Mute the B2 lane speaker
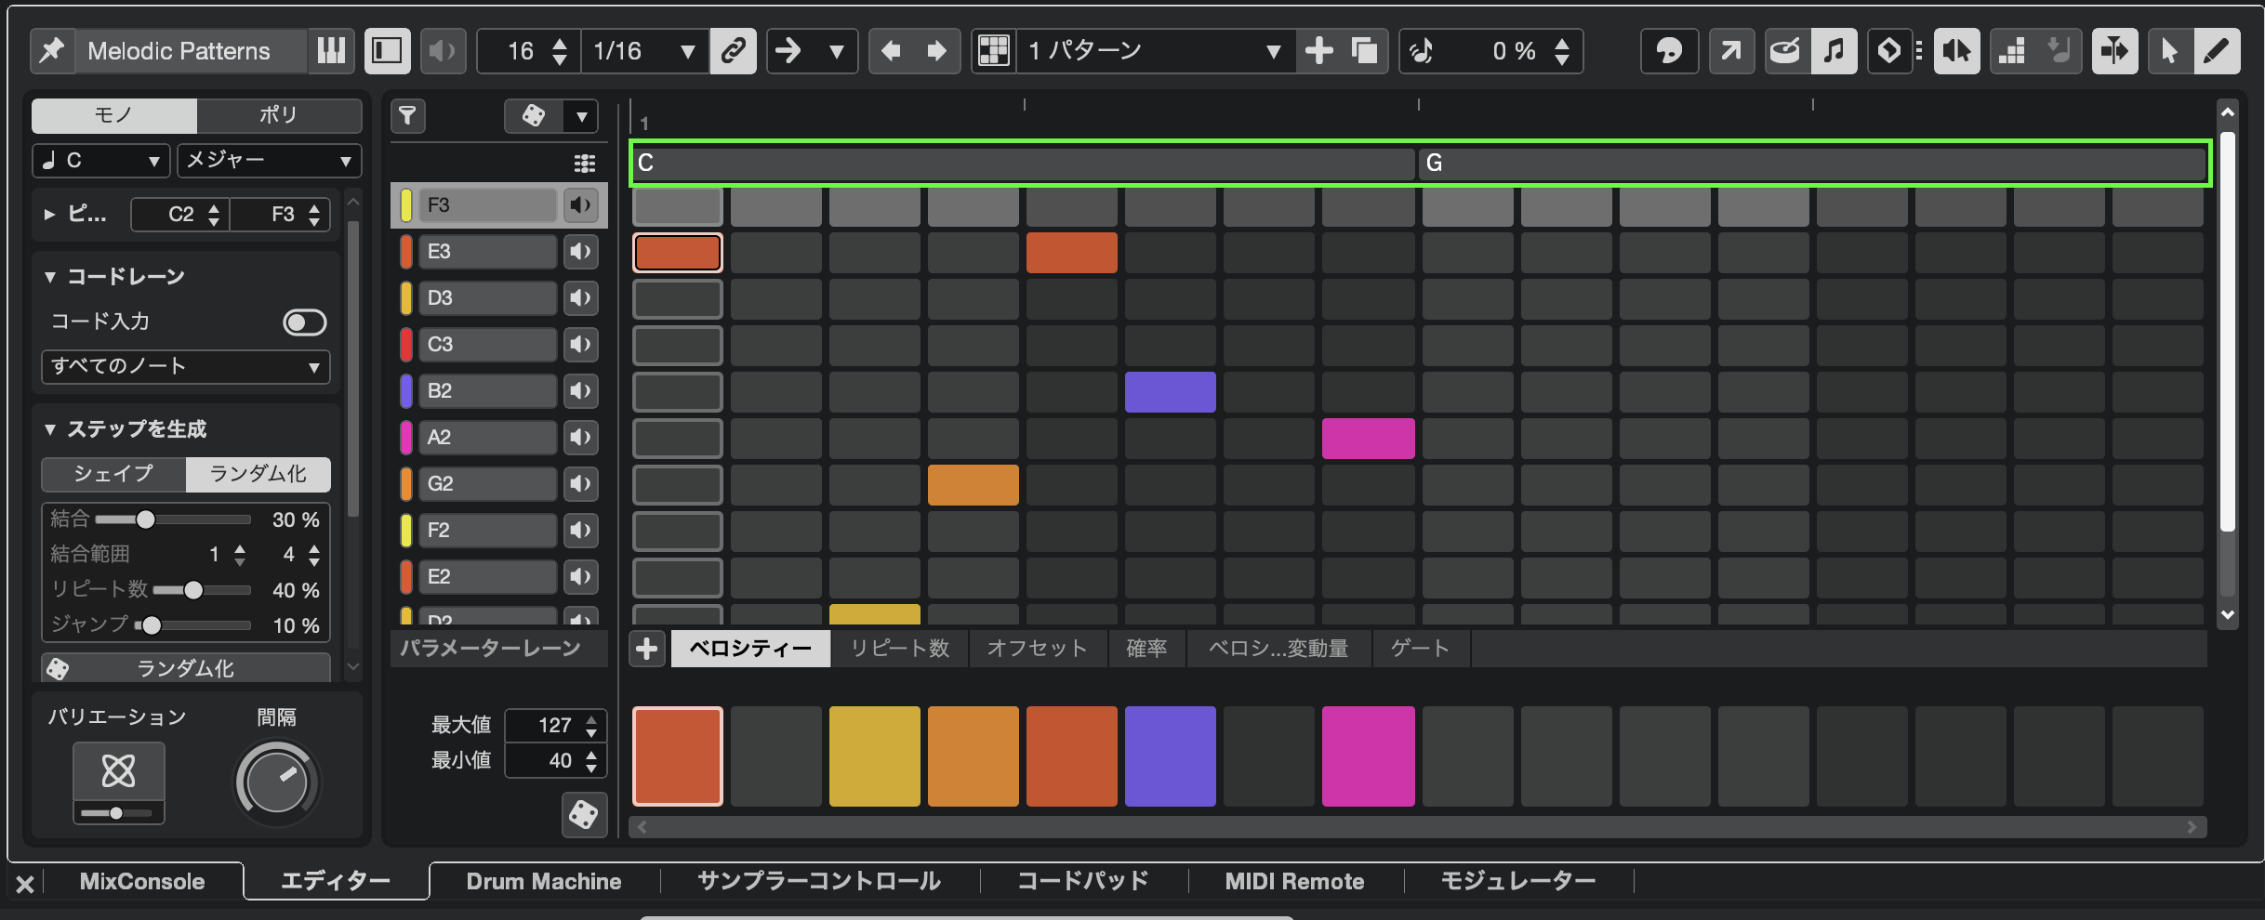This screenshot has width=2265, height=920. tap(581, 391)
